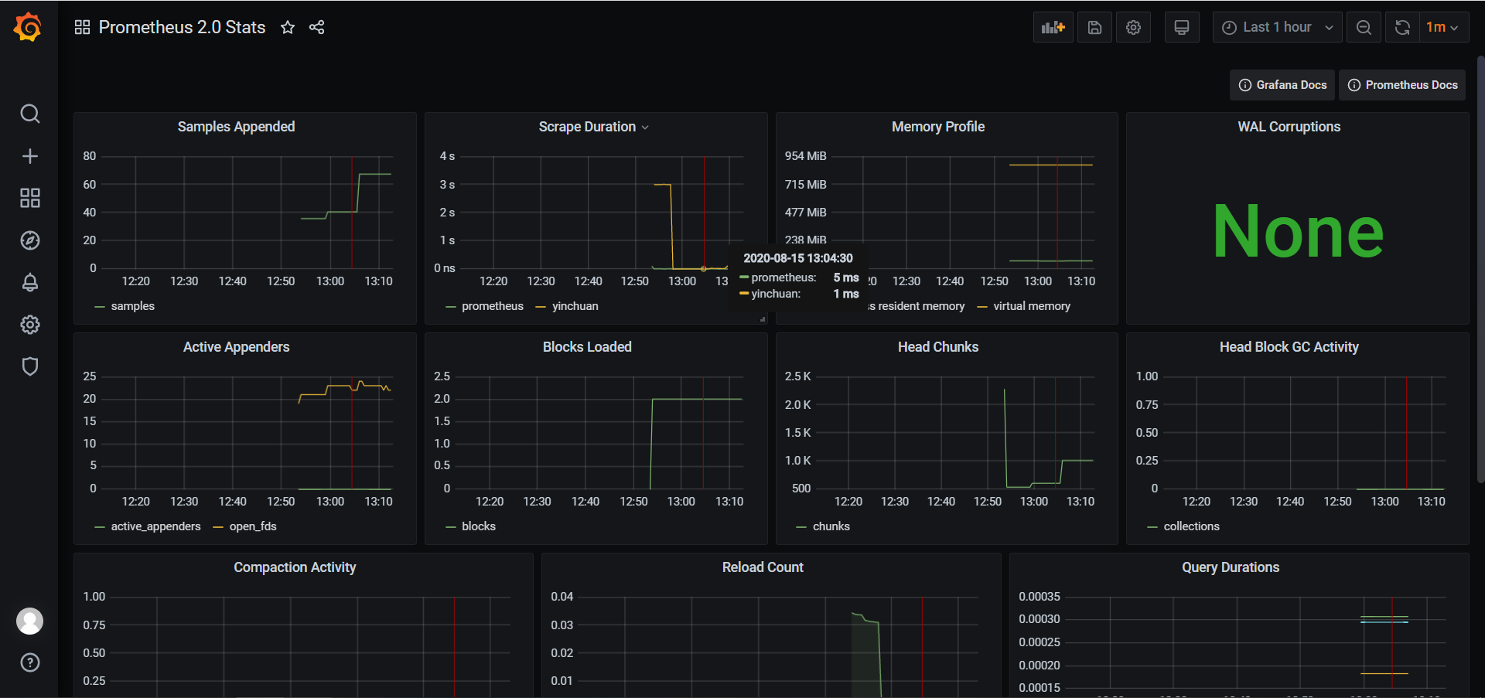This screenshot has height=698, width=1485.
Task: Share the dashboard via share icon
Action: pos(316,27)
